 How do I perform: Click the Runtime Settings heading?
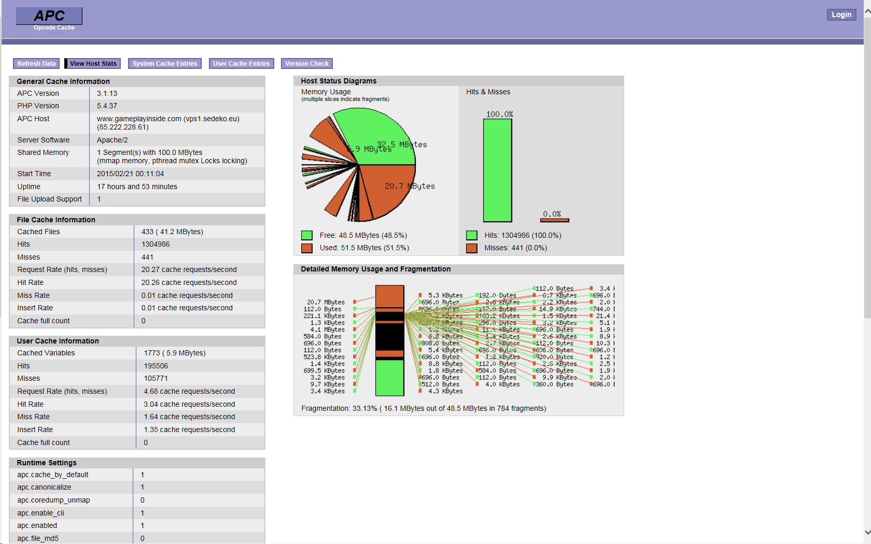point(47,463)
